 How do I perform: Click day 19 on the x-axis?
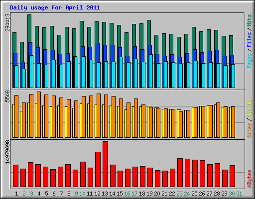pos(149,194)
